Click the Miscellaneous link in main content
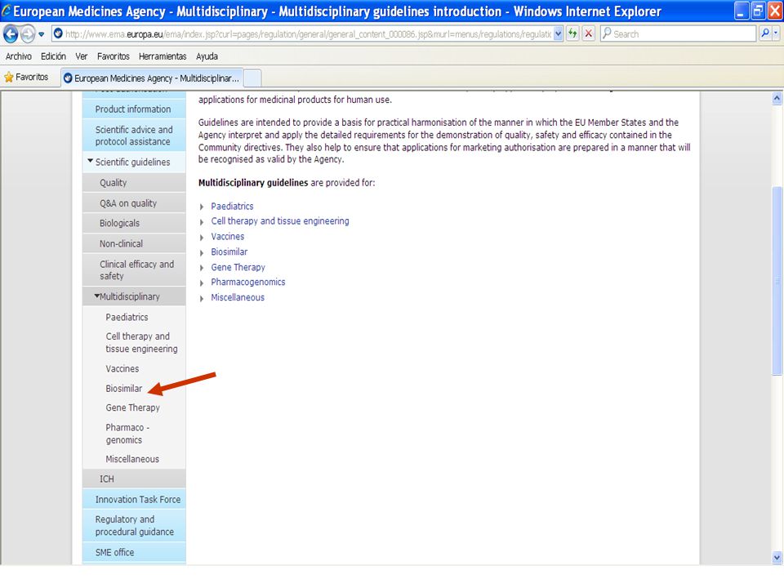The height and width of the screenshot is (588, 784). click(x=238, y=297)
